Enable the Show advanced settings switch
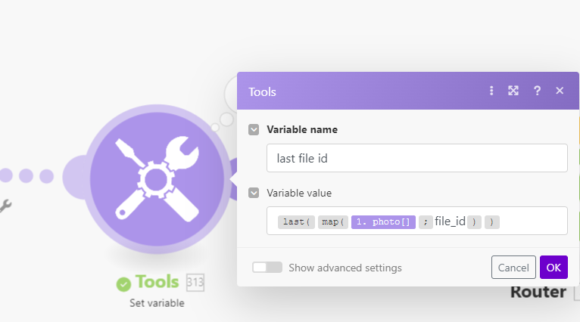The width and height of the screenshot is (580, 322). [x=267, y=268]
